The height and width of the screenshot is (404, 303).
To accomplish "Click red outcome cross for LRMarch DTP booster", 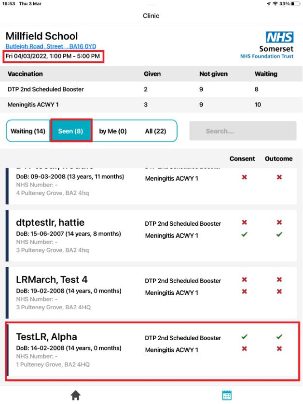I will click(279, 280).
